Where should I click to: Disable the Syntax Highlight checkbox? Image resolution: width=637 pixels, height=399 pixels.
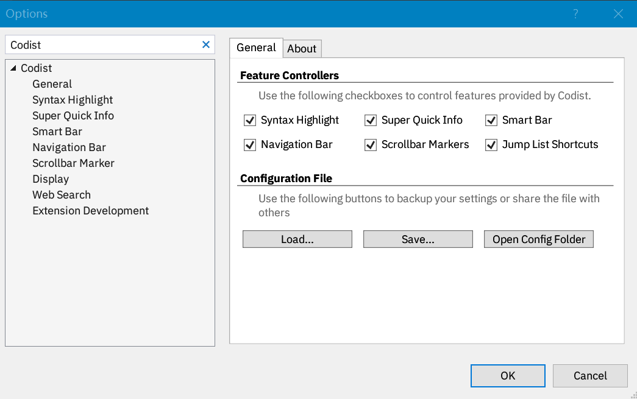249,120
